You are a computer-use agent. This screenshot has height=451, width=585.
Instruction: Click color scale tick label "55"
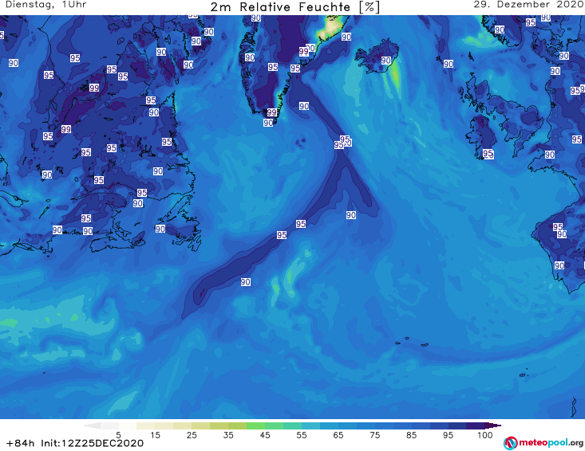click(302, 435)
